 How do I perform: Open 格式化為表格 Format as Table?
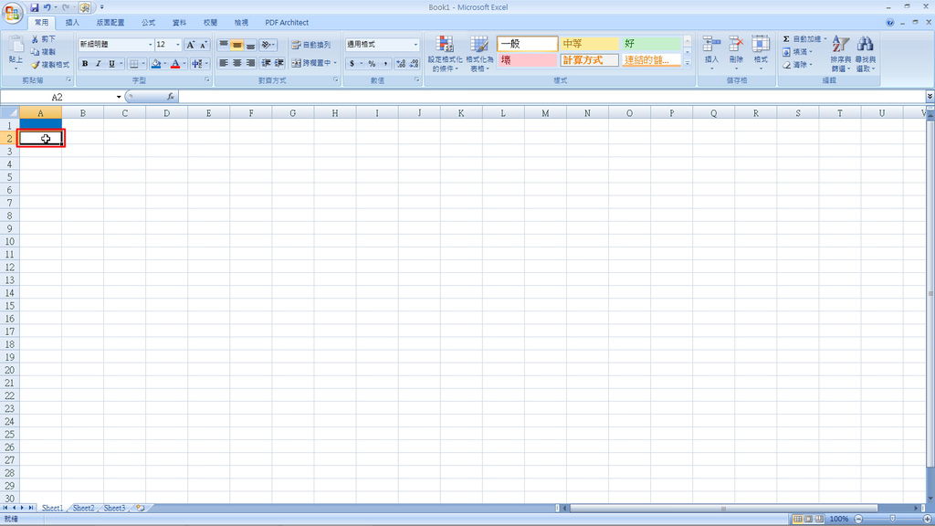click(479, 54)
